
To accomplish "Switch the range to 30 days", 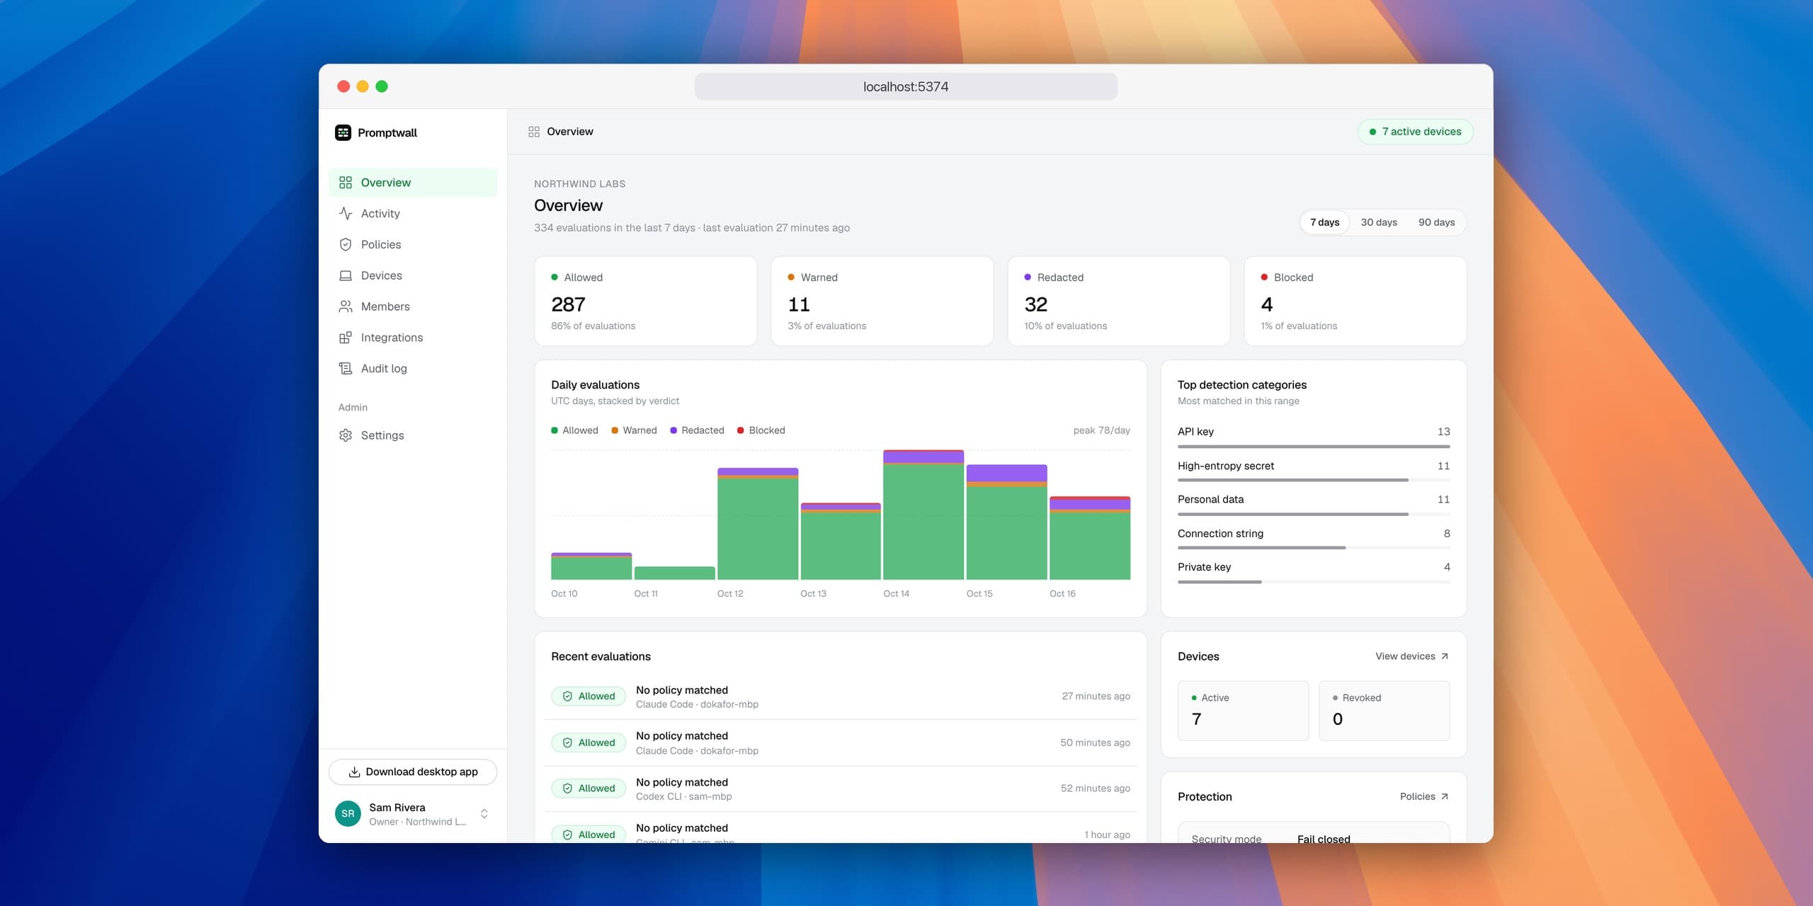I will click(x=1379, y=222).
